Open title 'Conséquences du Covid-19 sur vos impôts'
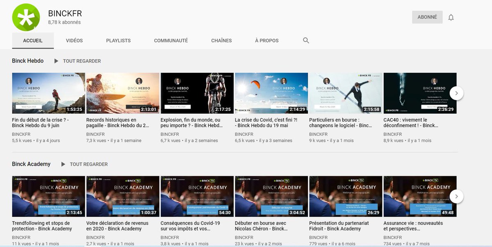 click(191, 226)
